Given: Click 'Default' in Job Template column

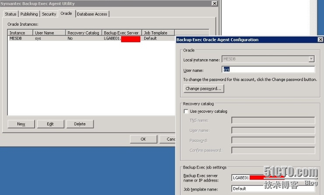Looking at the screenshot, I should [150, 38].
